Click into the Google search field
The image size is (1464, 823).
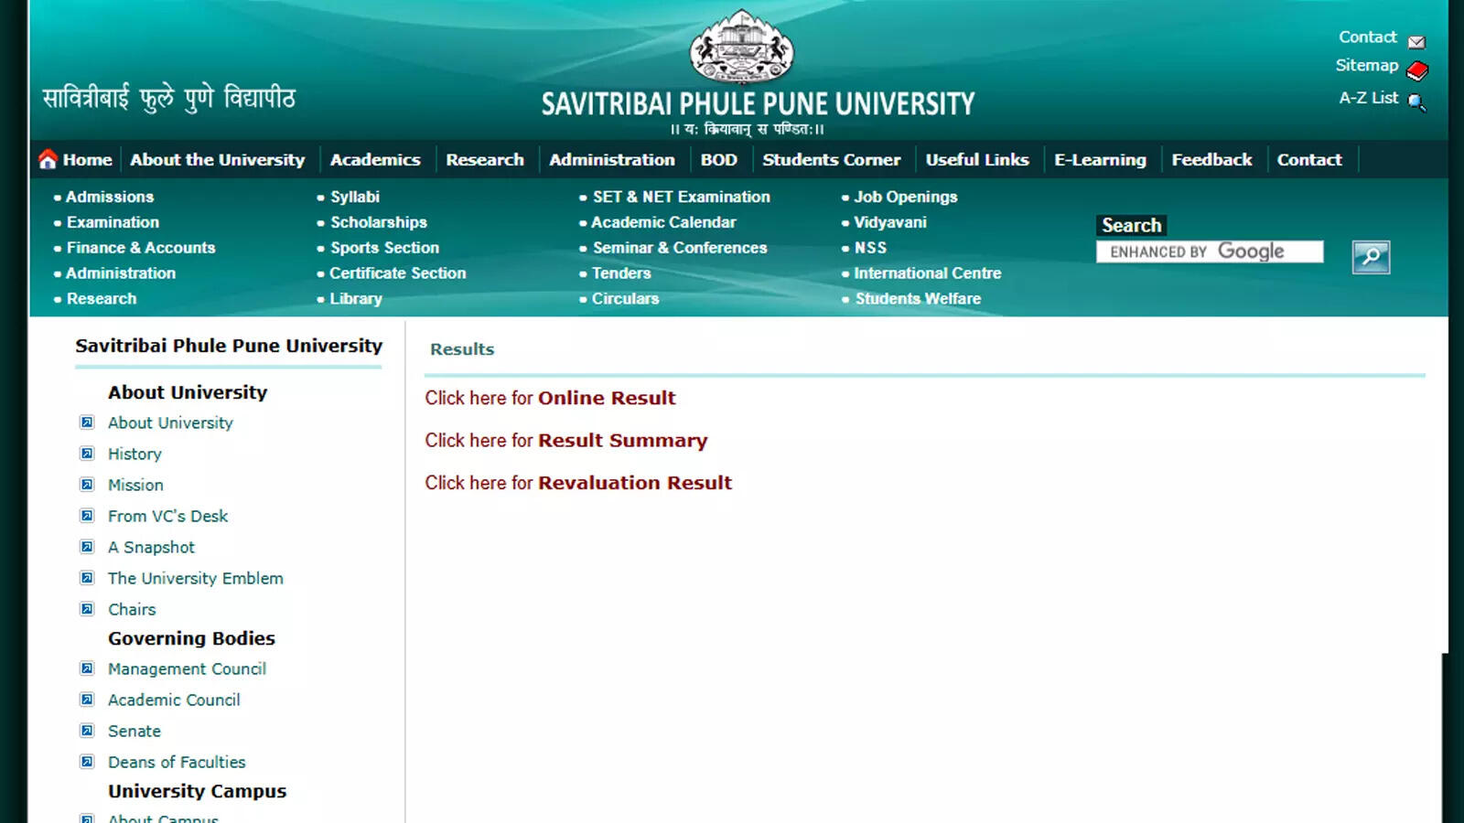tap(1210, 251)
